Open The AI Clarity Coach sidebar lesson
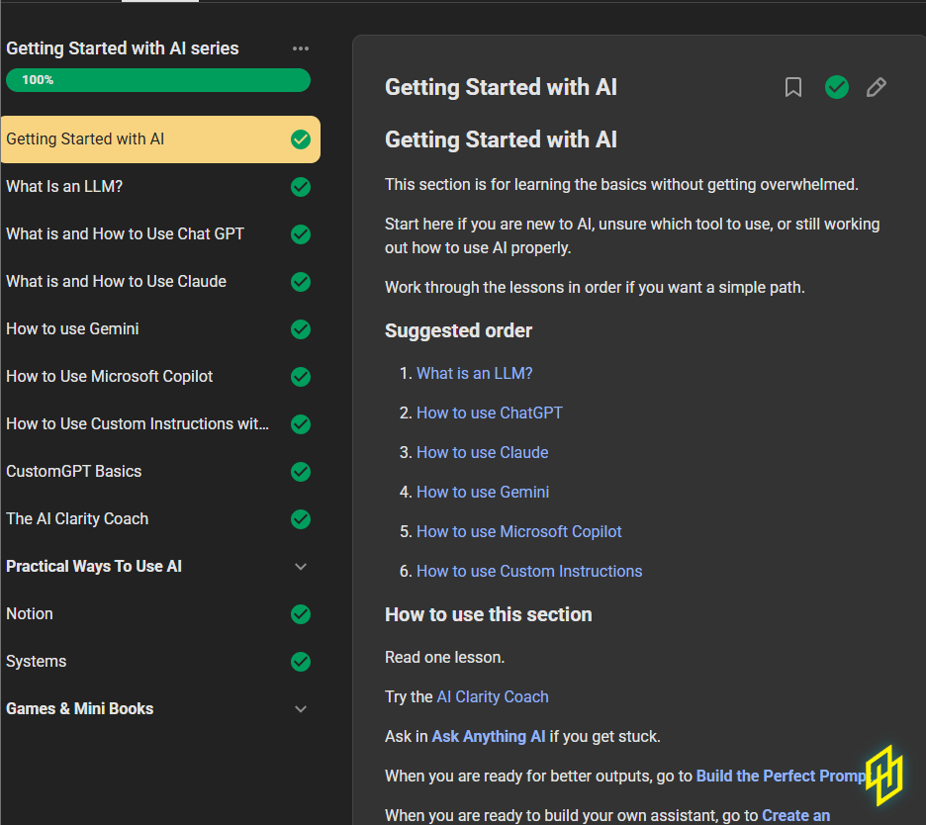The height and width of the screenshot is (825, 926). [x=77, y=519]
